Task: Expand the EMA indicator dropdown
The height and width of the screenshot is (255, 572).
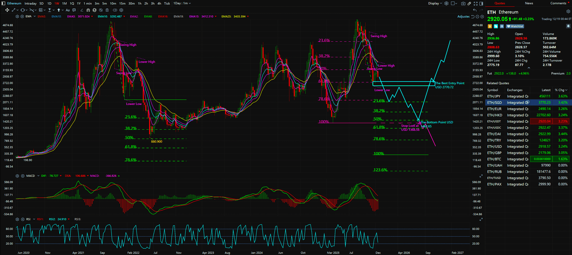Action: pos(34,16)
